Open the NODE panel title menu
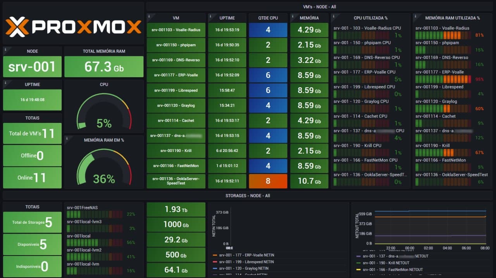The image size is (496, 278). click(33, 51)
